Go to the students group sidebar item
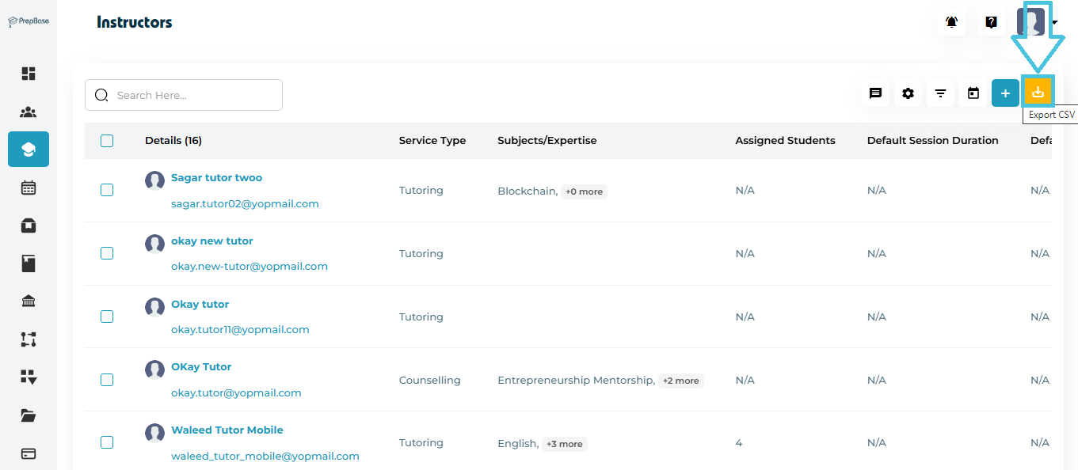1078x470 pixels. pyautogui.click(x=29, y=112)
